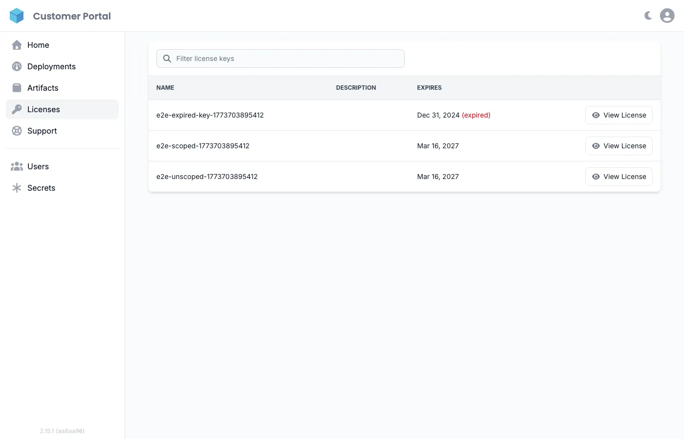
Task: Open the user account avatar menu
Action: 667,15
